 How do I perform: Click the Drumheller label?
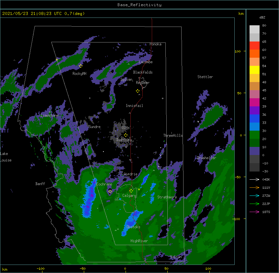(206, 158)
